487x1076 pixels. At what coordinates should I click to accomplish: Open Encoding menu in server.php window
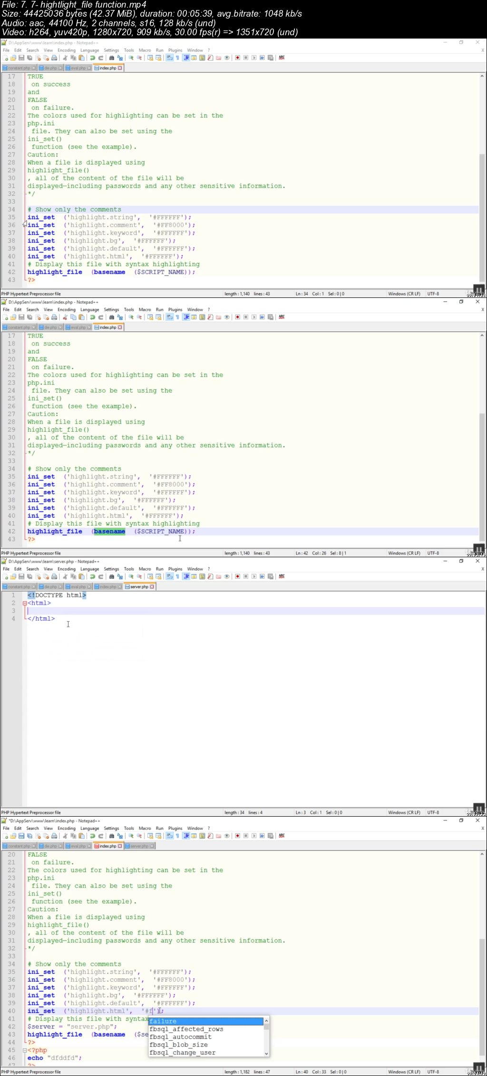point(66,569)
